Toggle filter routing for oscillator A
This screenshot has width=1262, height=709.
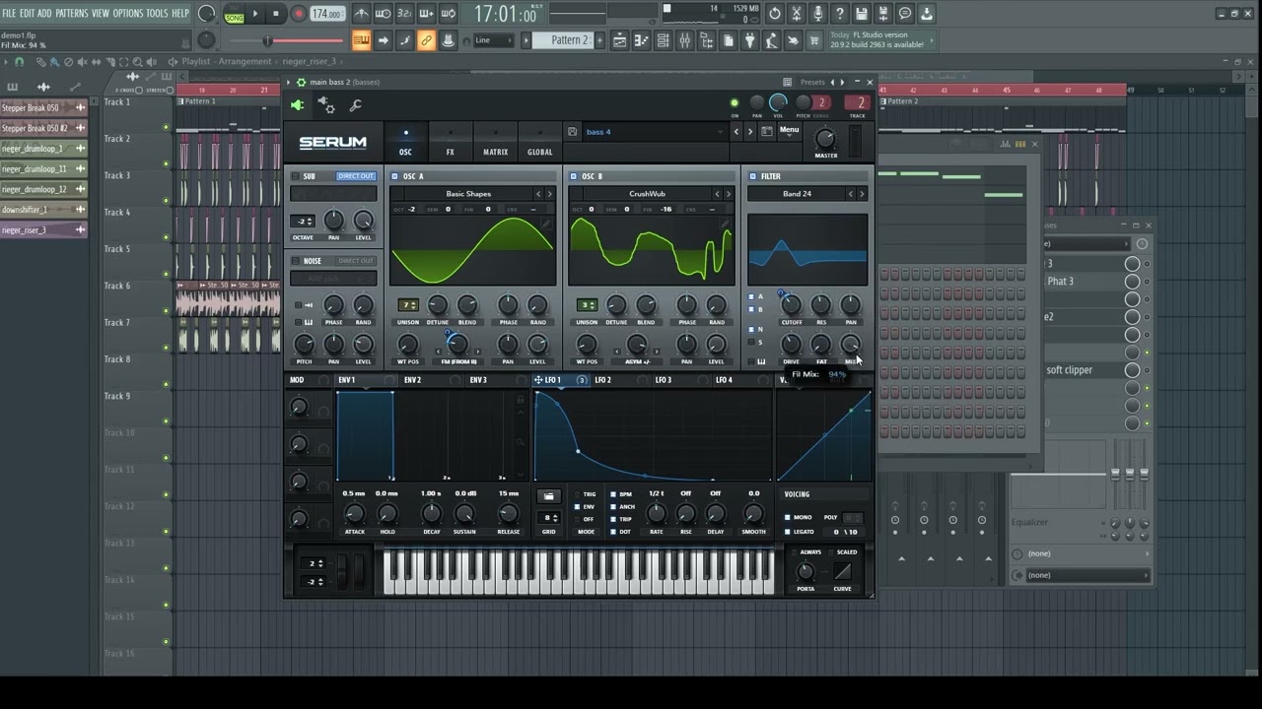click(x=751, y=296)
